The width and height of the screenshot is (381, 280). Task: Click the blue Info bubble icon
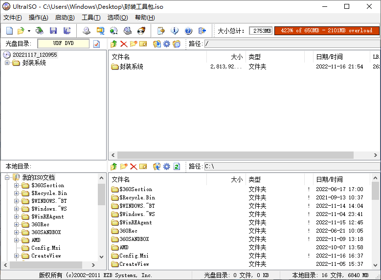point(175,31)
